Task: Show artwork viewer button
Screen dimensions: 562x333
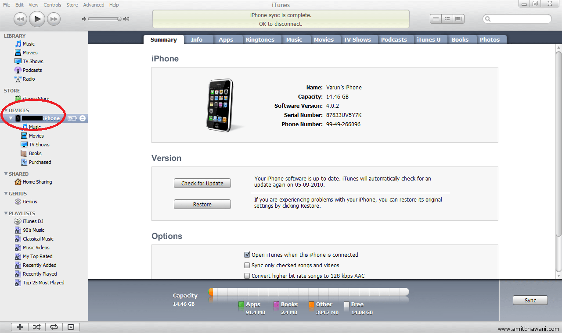Action: tap(71, 327)
